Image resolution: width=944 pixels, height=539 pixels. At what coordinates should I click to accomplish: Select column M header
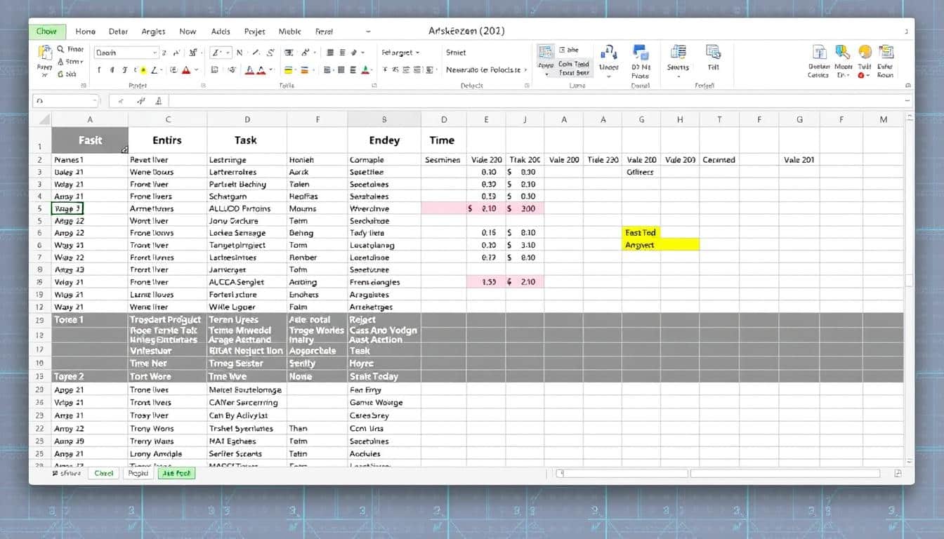coord(884,119)
